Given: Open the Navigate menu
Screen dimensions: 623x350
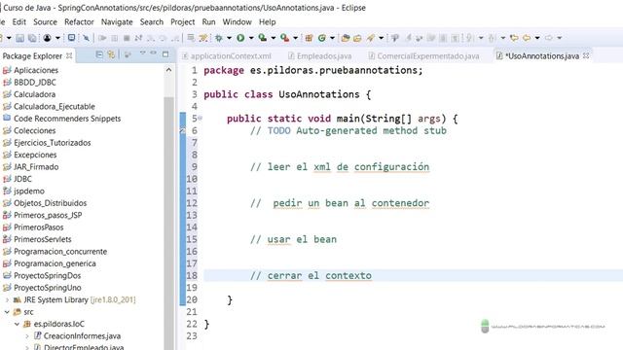Looking at the screenshot, I should tap(117, 22).
